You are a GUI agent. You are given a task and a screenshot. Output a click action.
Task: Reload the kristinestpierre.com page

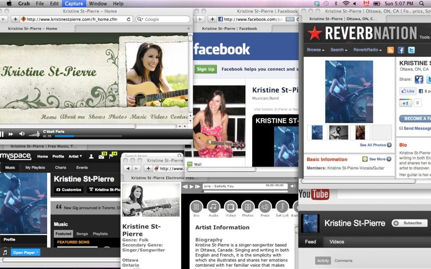pos(129,19)
